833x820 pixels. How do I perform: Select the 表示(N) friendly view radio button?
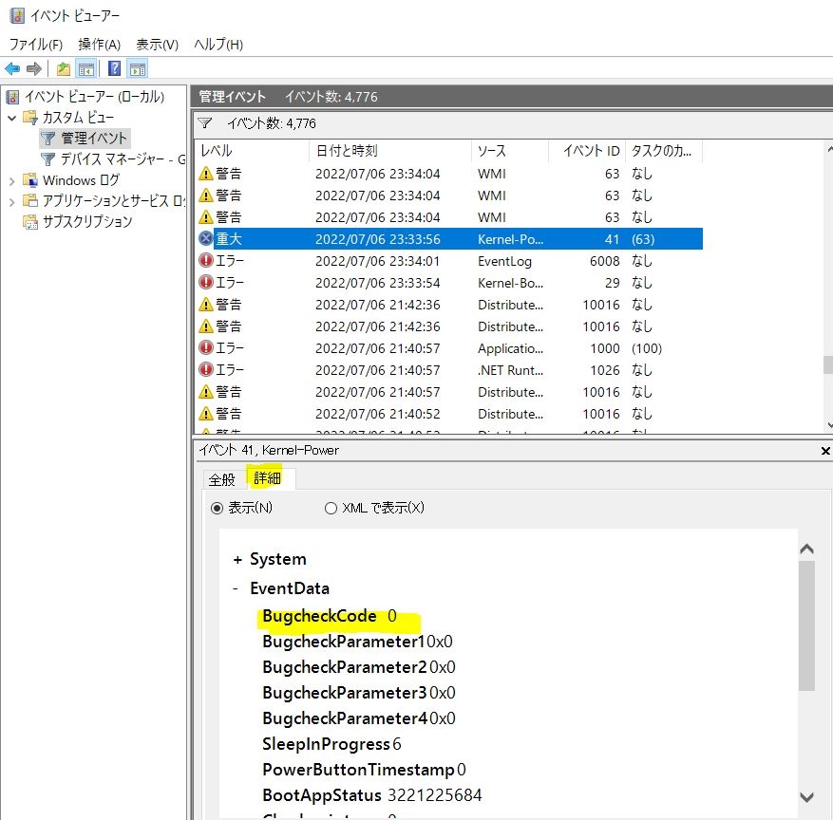[217, 509]
